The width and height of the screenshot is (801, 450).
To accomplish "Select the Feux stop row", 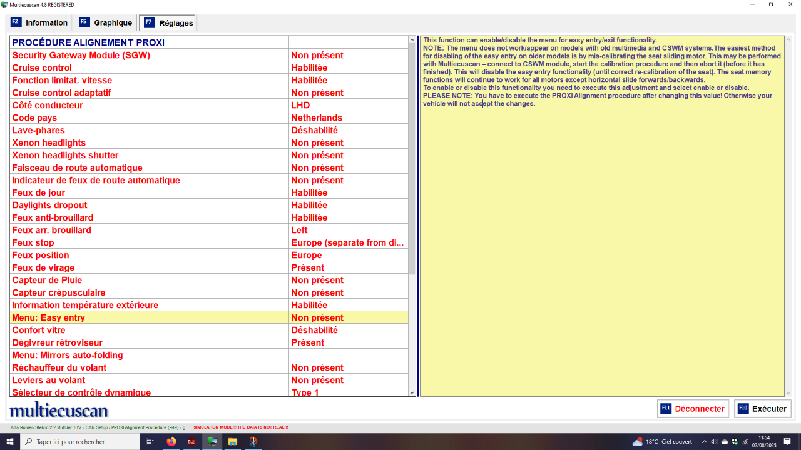I will (x=209, y=242).
